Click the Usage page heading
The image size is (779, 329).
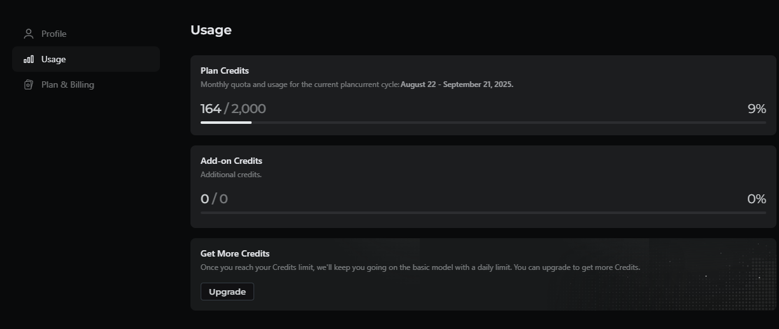(211, 30)
